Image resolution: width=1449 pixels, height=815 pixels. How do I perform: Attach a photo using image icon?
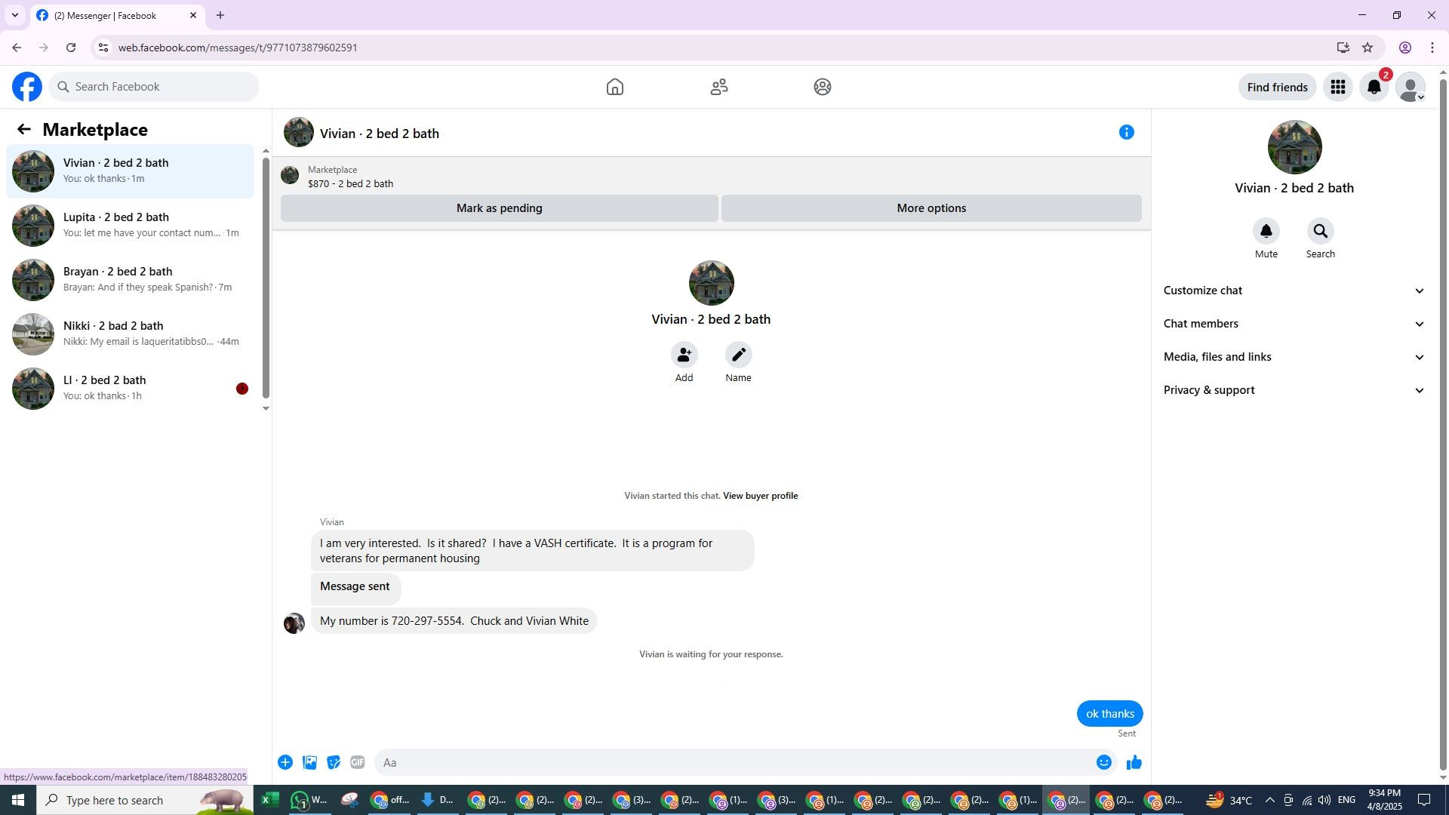tap(309, 763)
